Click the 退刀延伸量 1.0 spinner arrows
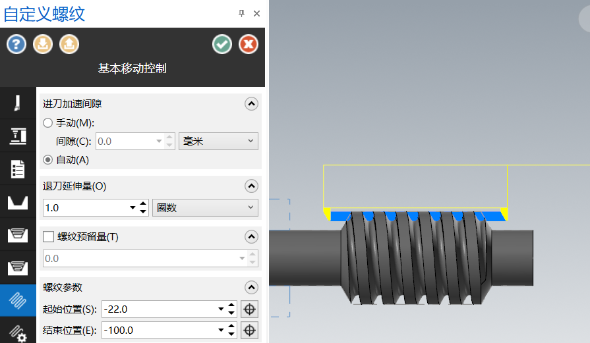Viewport: 590px width, 343px height. pos(143,208)
